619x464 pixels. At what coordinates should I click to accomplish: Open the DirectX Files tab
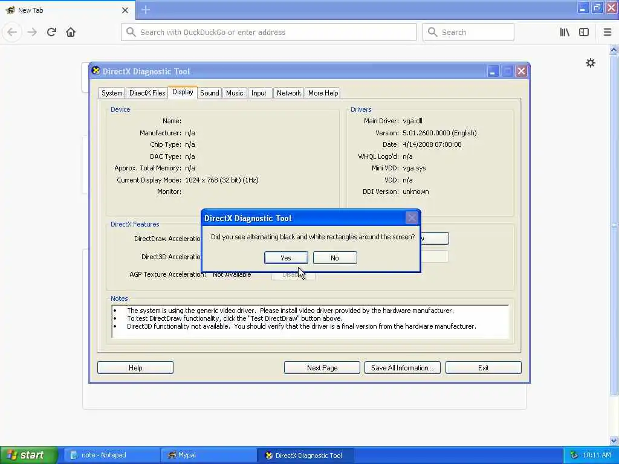(x=147, y=92)
